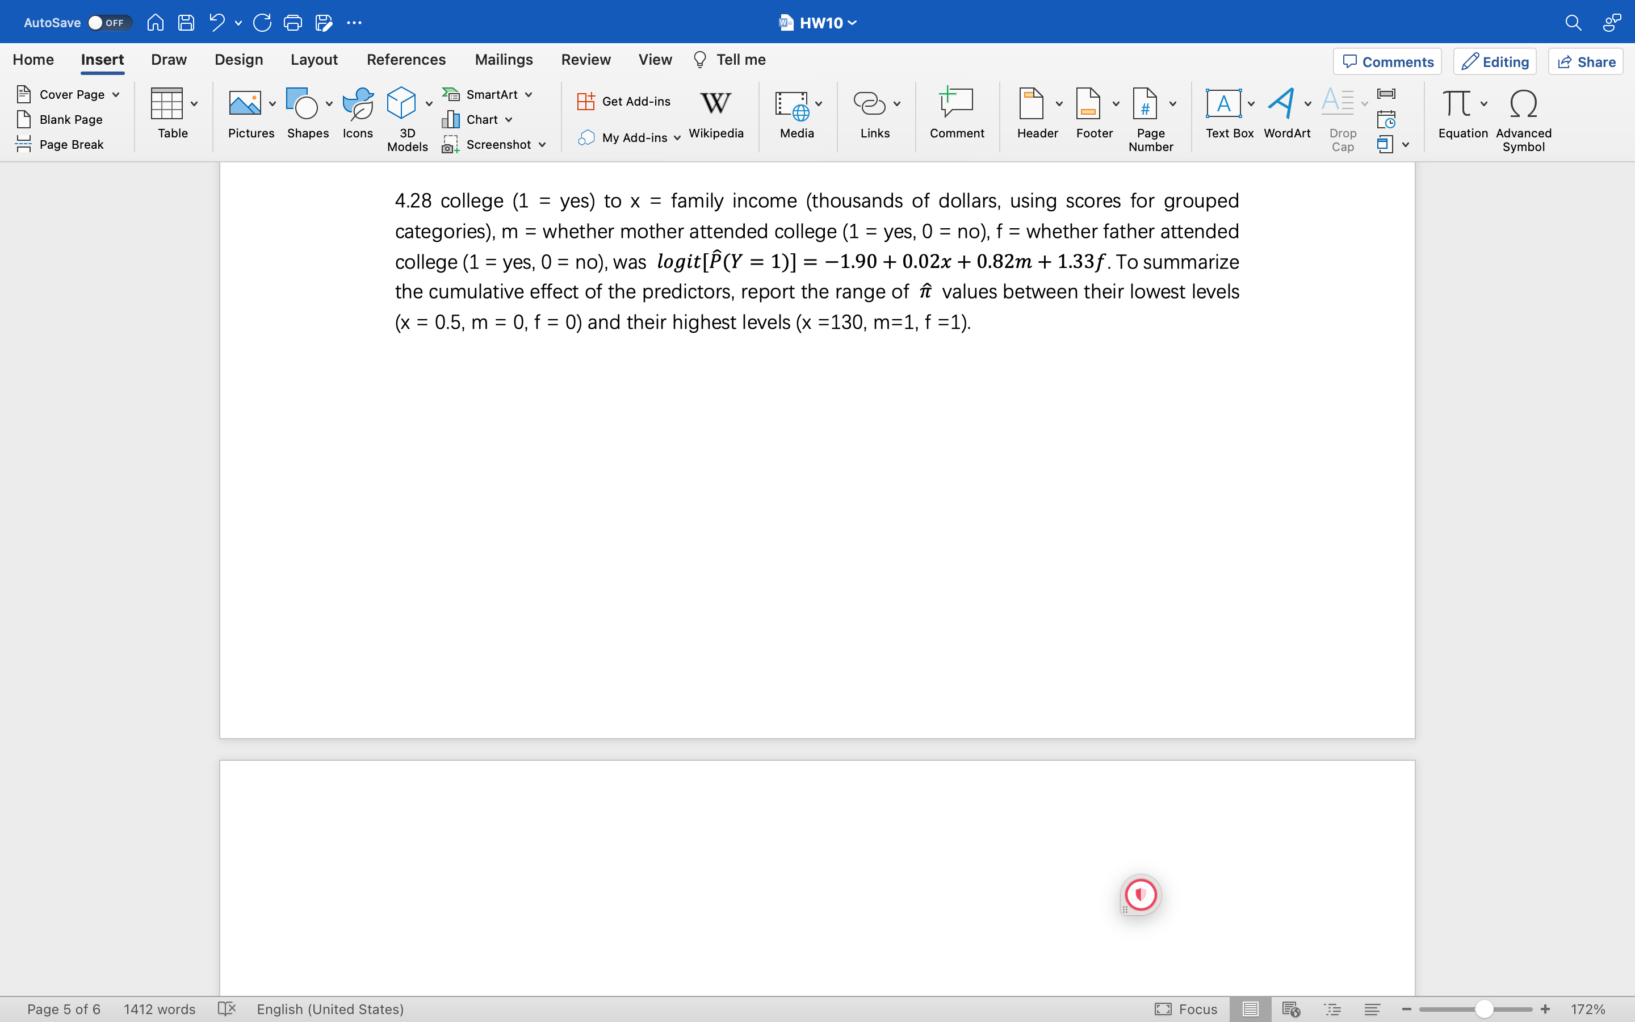Click the WordArt icon
Screen dimensions: 1635x1022
[1281, 104]
